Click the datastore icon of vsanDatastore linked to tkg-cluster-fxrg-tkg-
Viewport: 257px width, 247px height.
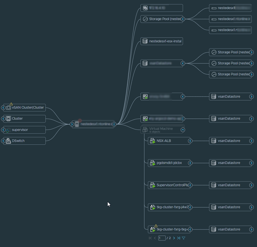coord(213,229)
